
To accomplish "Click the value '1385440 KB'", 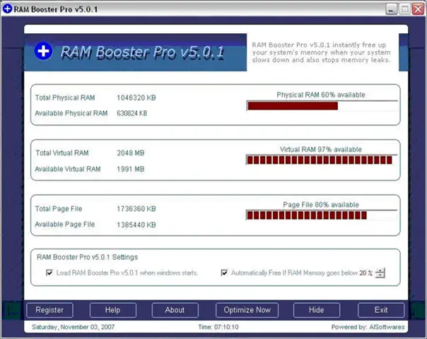I will tap(136, 225).
